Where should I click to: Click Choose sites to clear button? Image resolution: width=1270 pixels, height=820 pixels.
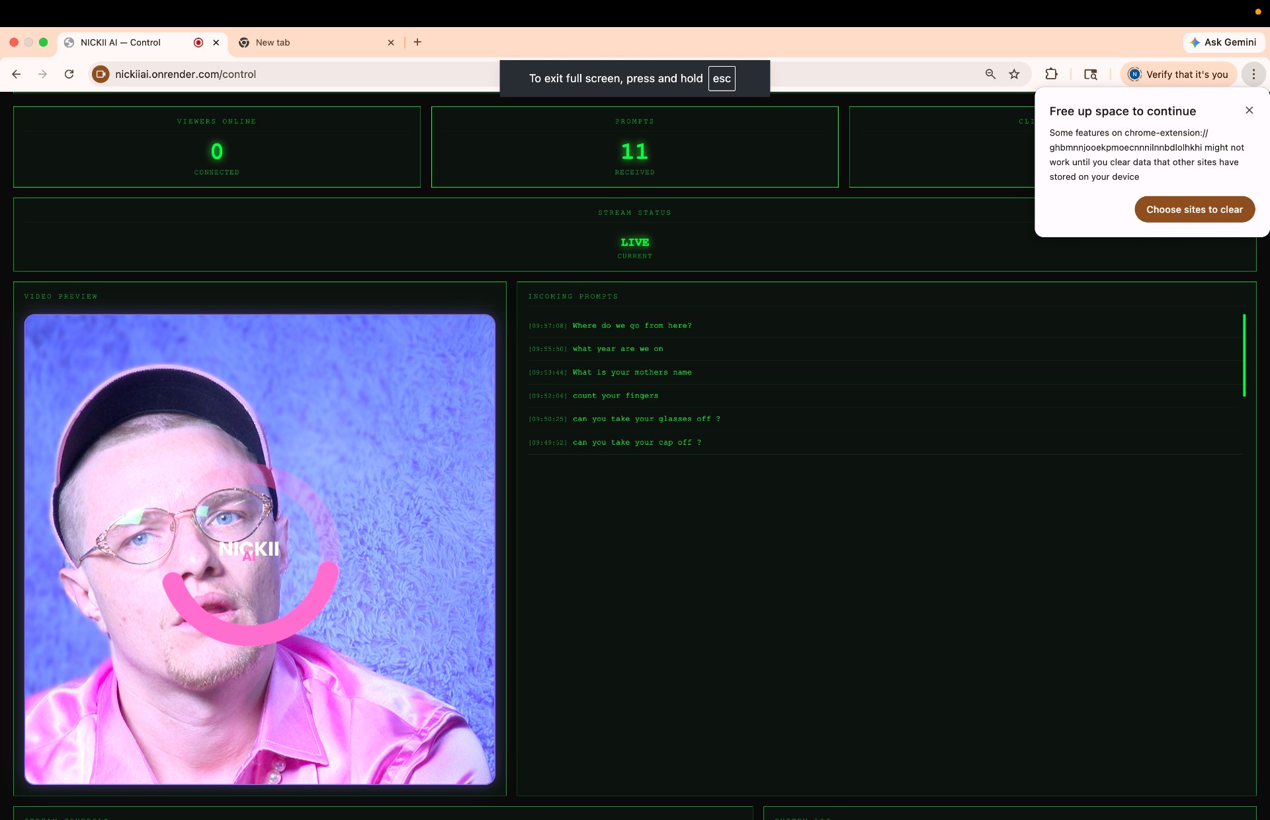pos(1195,209)
